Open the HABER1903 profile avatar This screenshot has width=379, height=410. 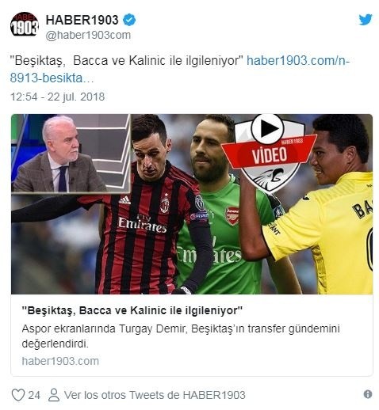click(x=25, y=25)
